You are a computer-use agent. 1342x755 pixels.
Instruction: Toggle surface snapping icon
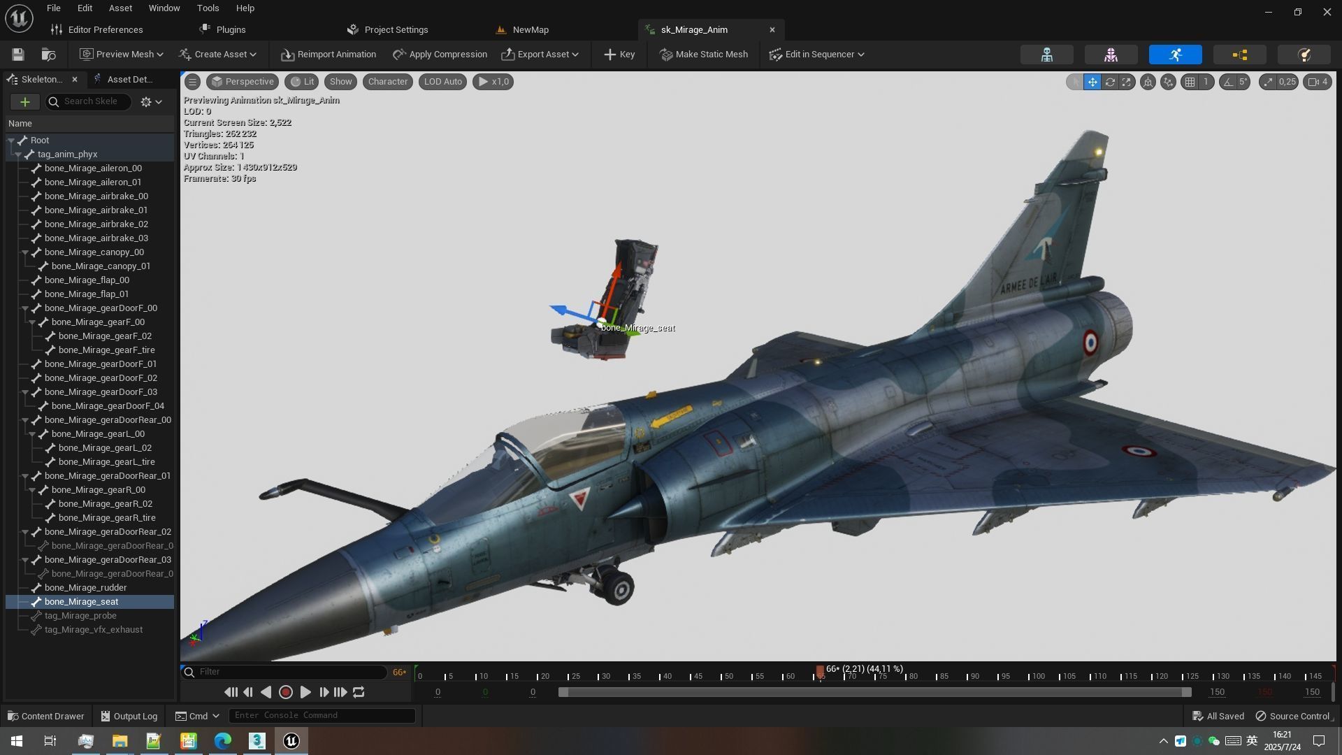pos(1168,82)
